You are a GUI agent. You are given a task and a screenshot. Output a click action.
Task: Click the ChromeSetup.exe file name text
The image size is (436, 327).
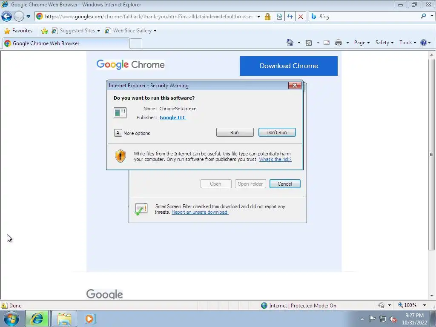[x=178, y=109]
